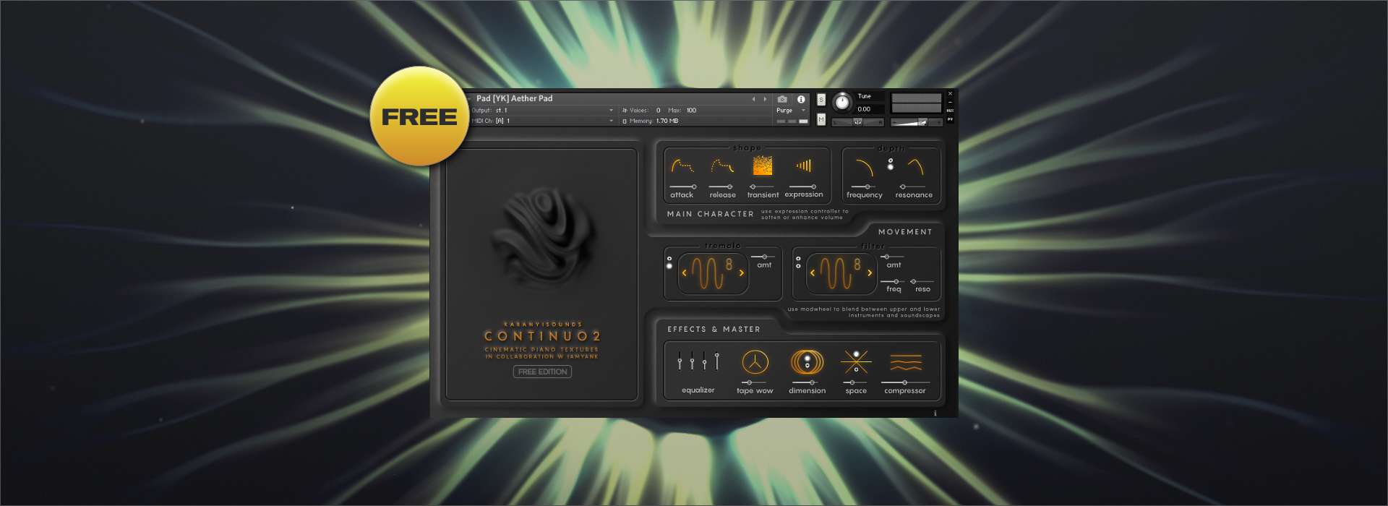Click the camera snapshot icon in header
Image resolution: width=1388 pixels, height=506 pixels.
782,99
